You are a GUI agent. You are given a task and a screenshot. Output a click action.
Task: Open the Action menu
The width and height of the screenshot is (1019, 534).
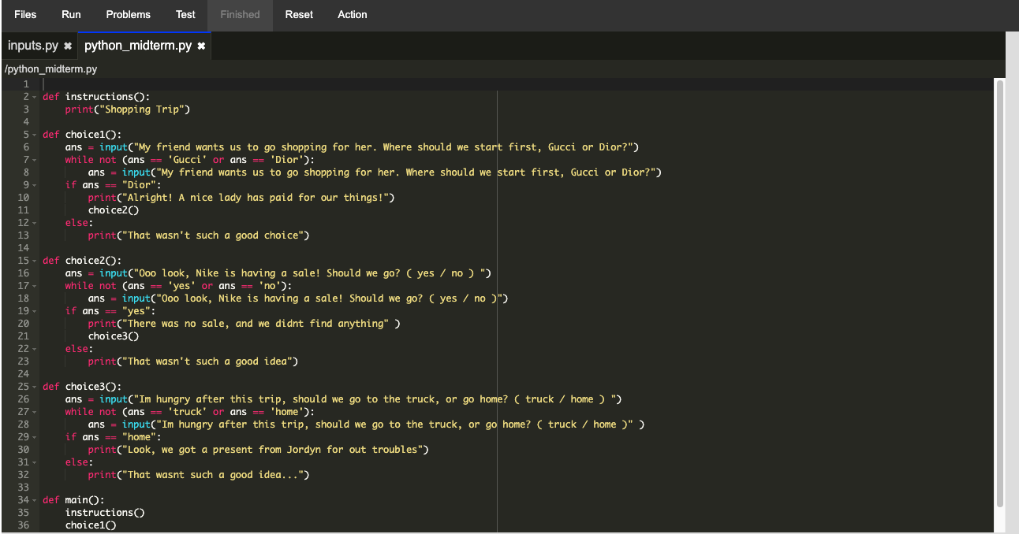coord(353,15)
